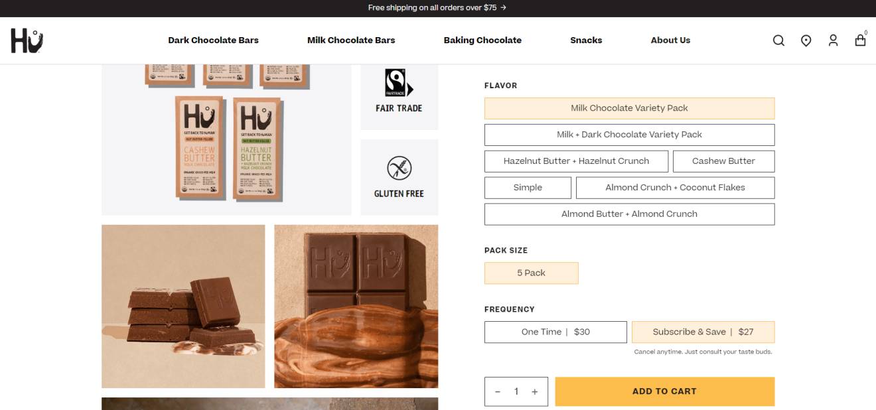Screen dimensions: 876x410
Task: Open the search icon in header
Action: click(778, 40)
